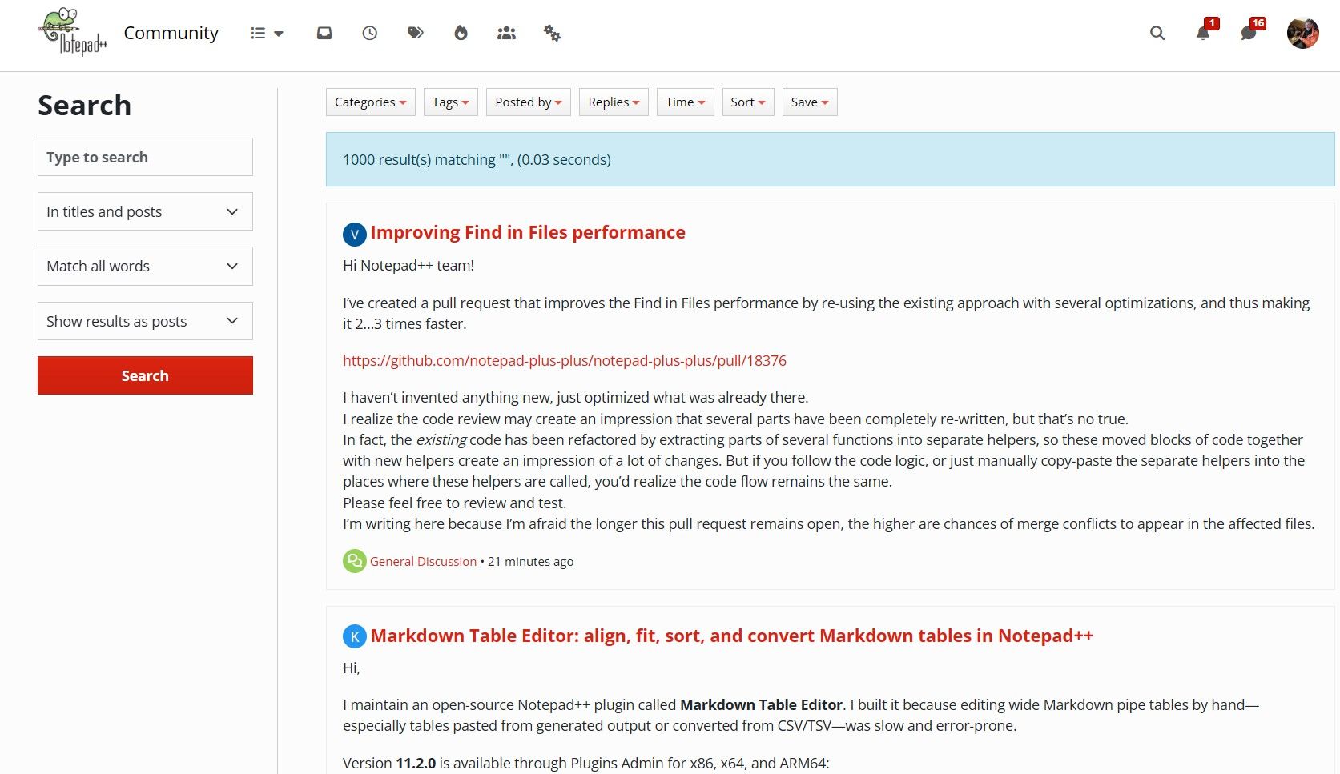Open the user profile avatar menu

[x=1302, y=34]
